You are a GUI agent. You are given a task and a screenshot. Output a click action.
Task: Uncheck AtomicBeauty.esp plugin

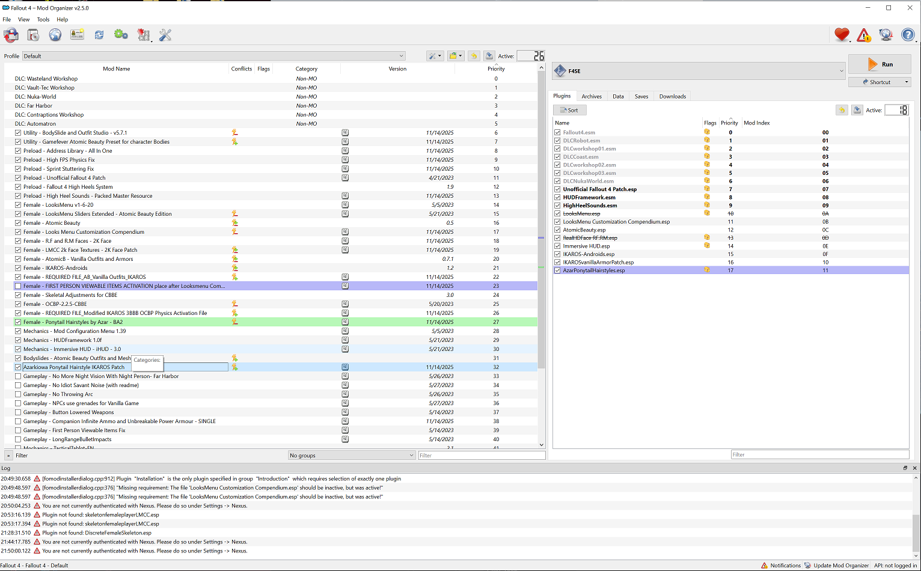(557, 230)
